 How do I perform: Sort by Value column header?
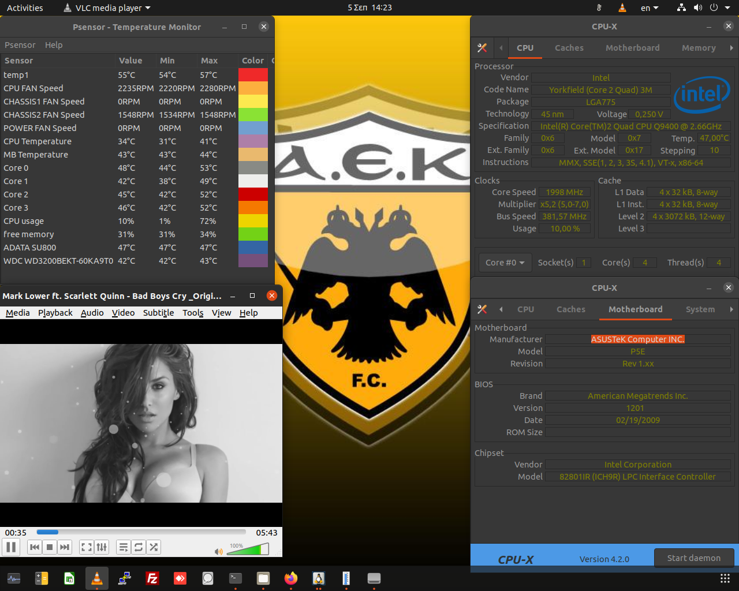coord(136,61)
